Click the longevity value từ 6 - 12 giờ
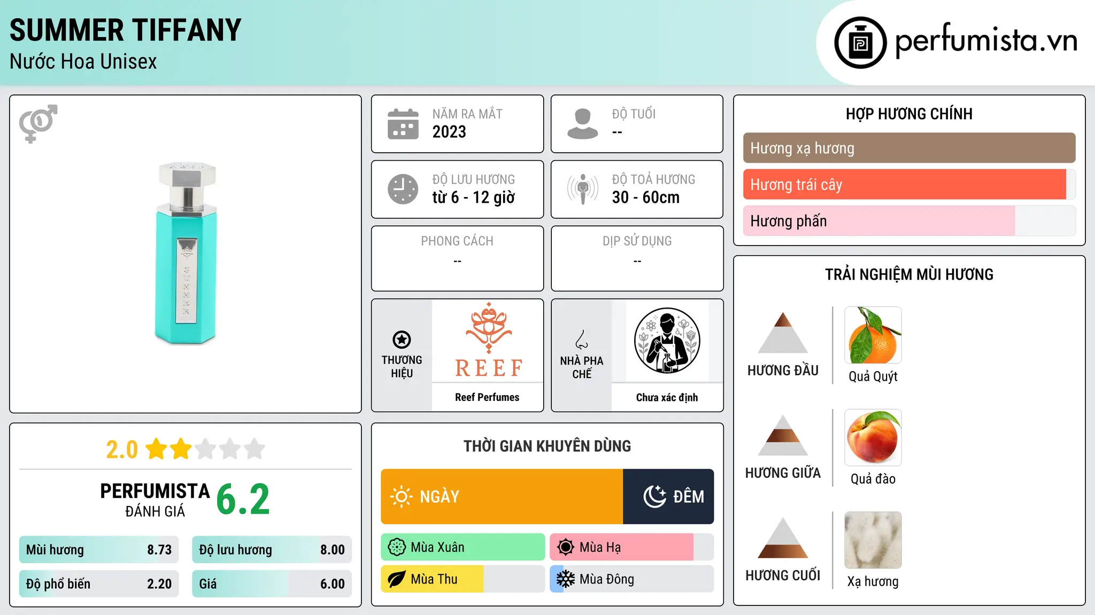The height and width of the screenshot is (615, 1095). pos(473,198)
